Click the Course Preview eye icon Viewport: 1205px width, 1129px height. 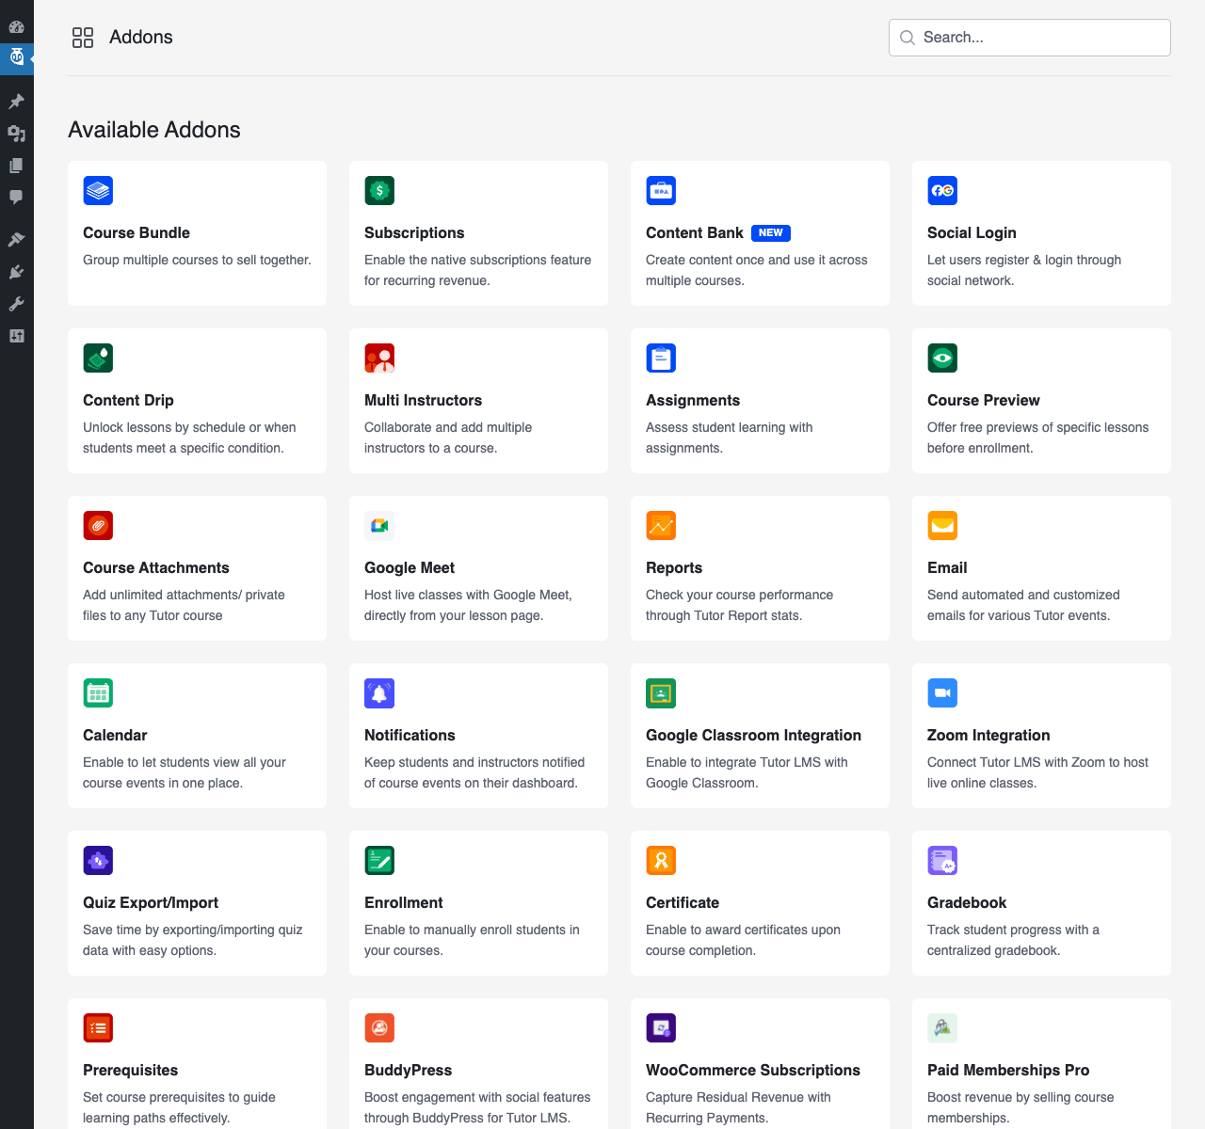[942, 358]
